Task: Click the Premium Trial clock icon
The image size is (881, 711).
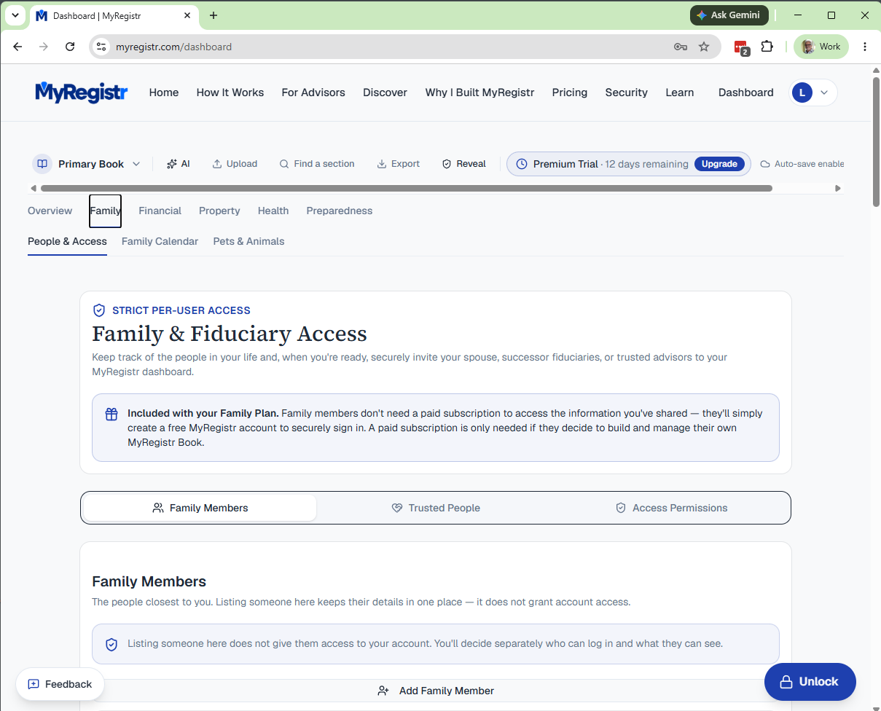Action: pos(522,164)
